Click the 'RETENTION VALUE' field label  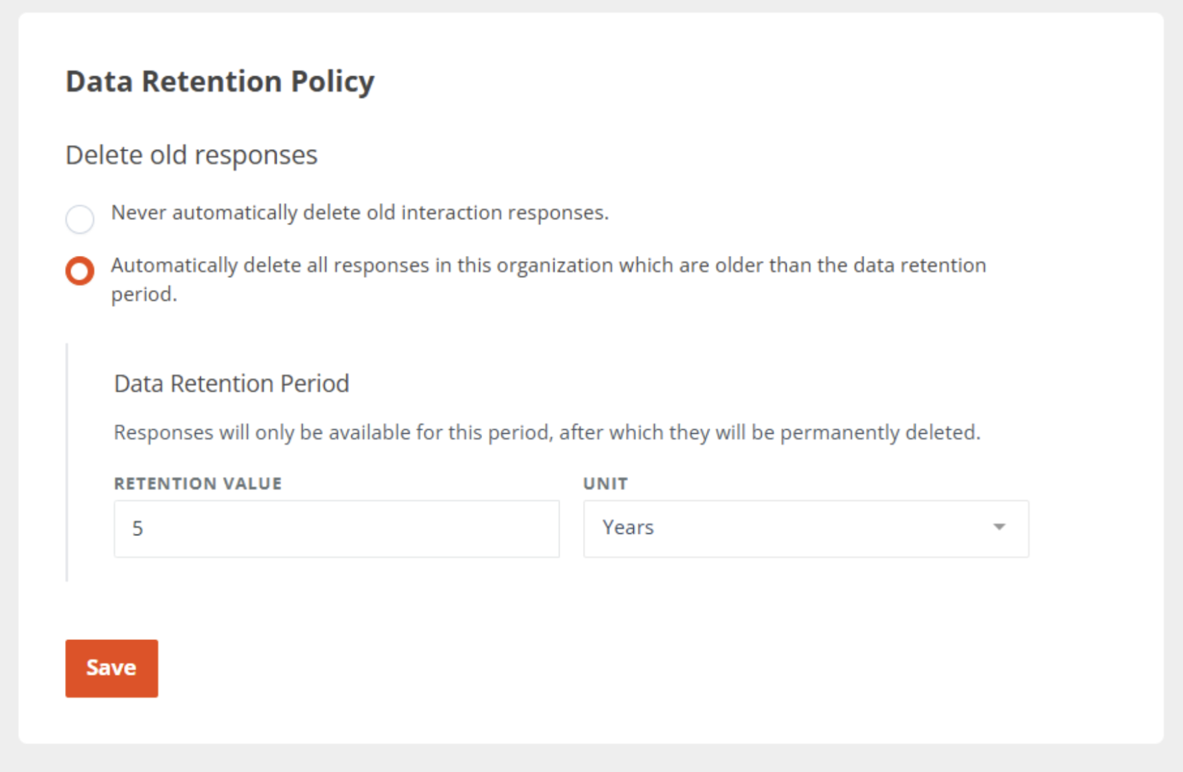(x=198, y=483)
